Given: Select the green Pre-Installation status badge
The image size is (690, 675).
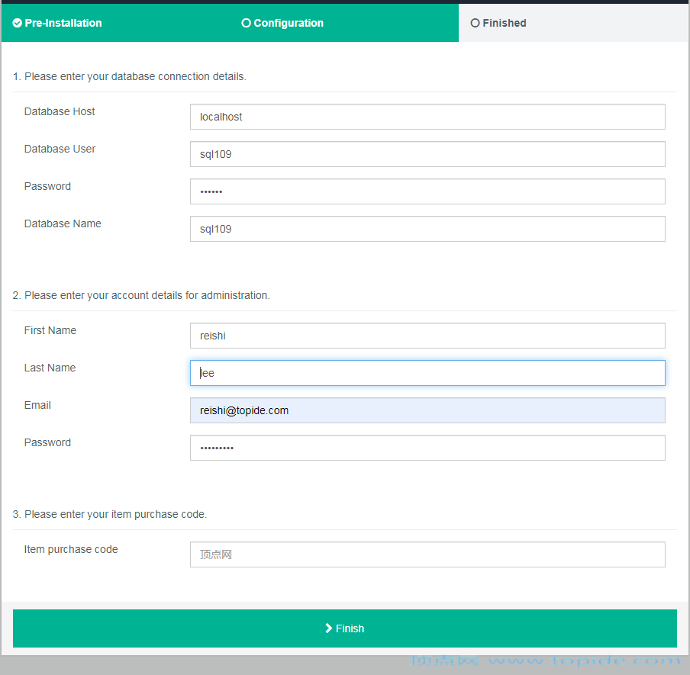Looking at the screenshot, I should tap(56, 23).
